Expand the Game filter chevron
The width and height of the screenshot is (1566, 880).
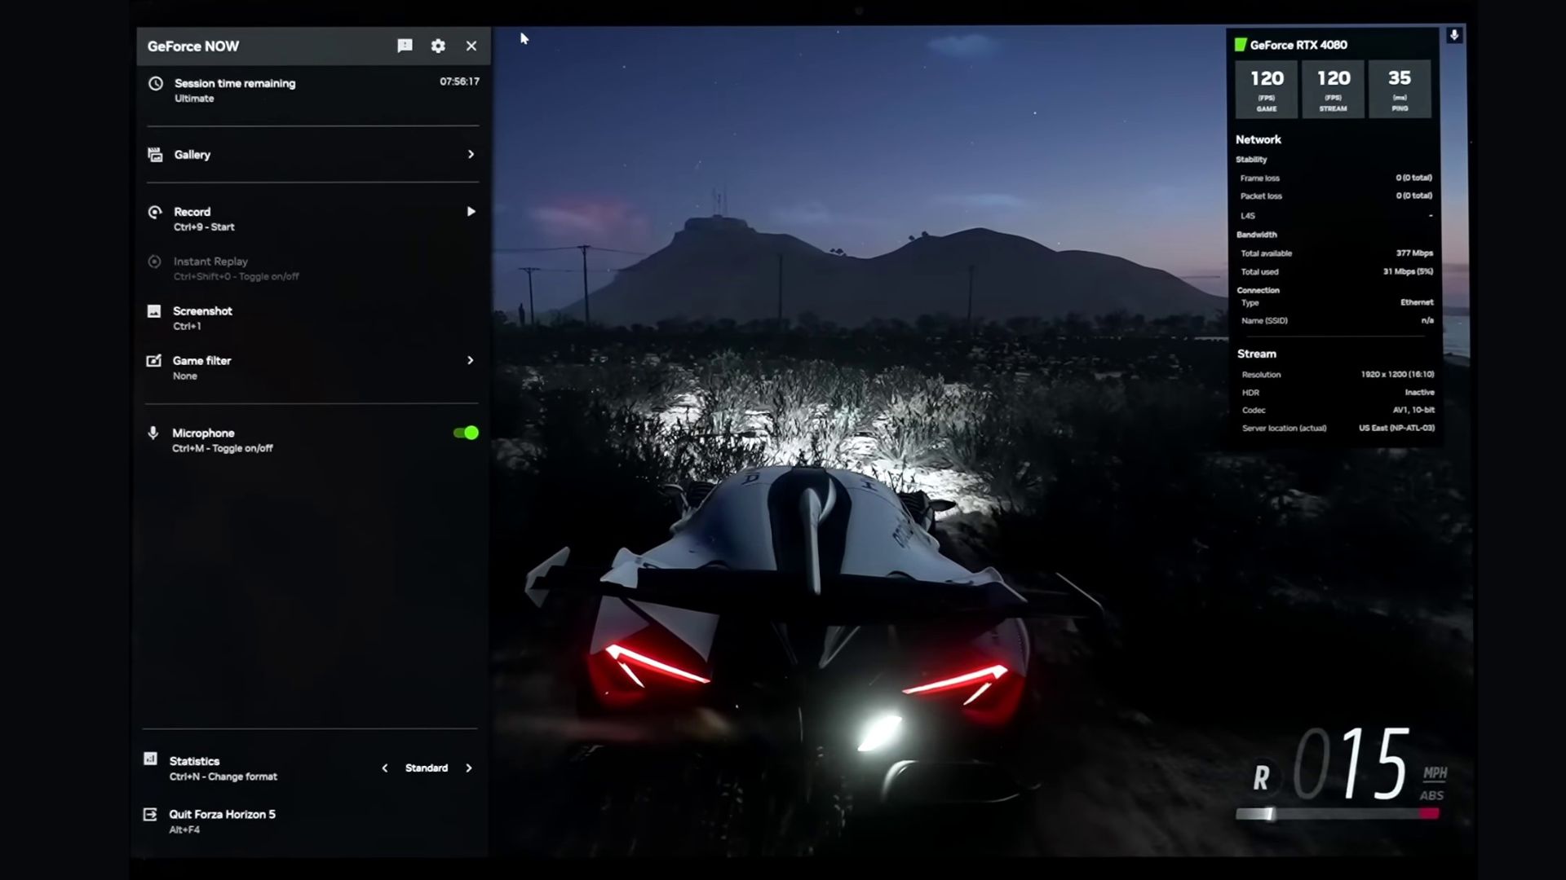(x=470, y=360)
